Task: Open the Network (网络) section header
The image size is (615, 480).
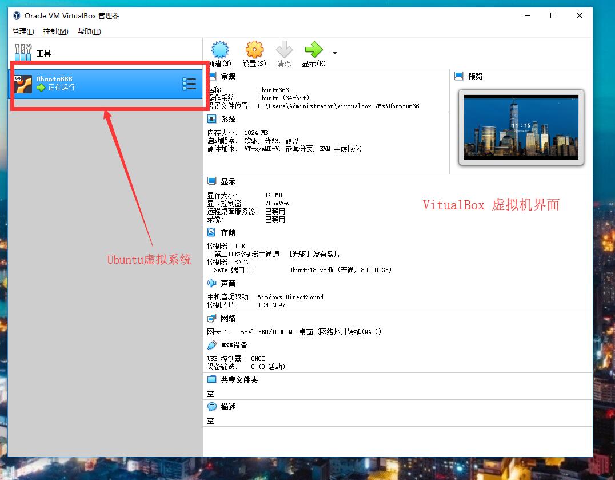Action: point(228,318)
